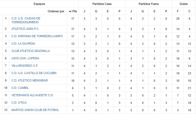Open C.D. Utica team link
Image resolution: width=196 pixels, height=114 pixels.
tap(19, 103)
